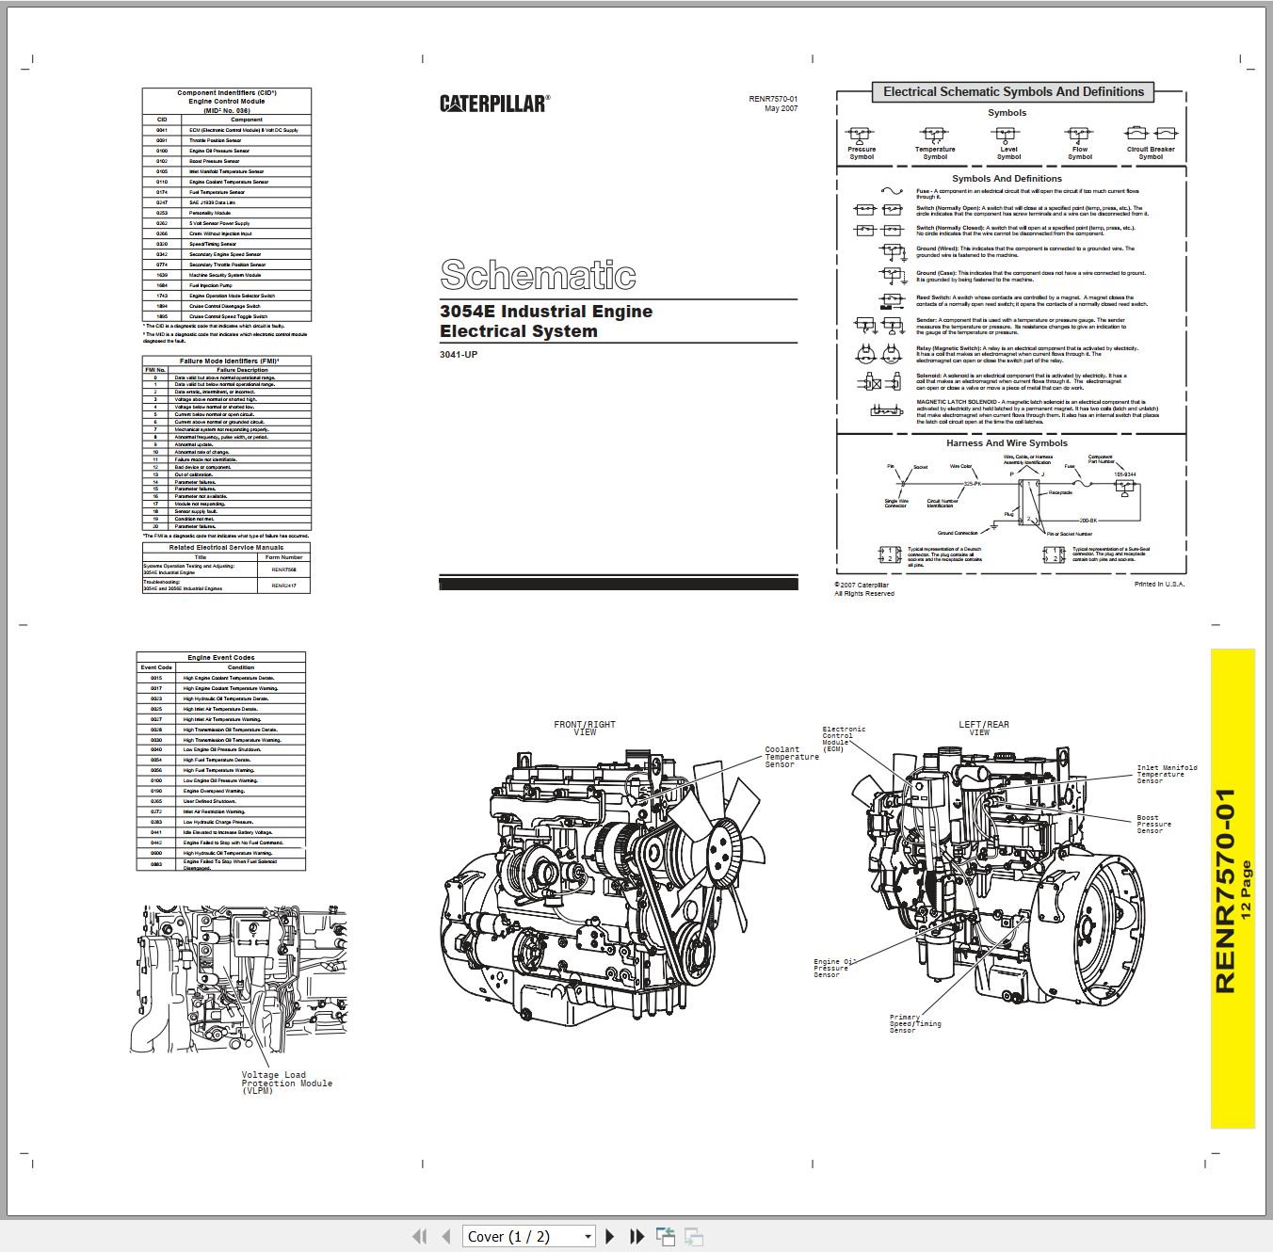
Task: Select the '3054E Industrial Engine' heading
Action: pyautogui.click(x=546, y=312)
